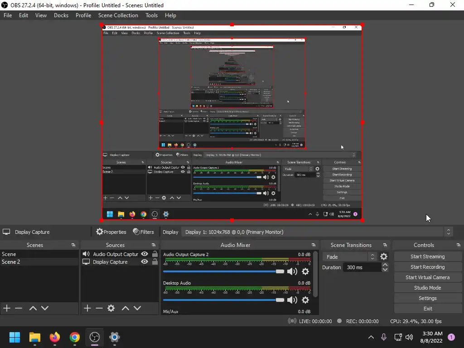Mute Audio Output Capture 2 speaker icon
464x348 pixels.
click(x=292, y=271)
